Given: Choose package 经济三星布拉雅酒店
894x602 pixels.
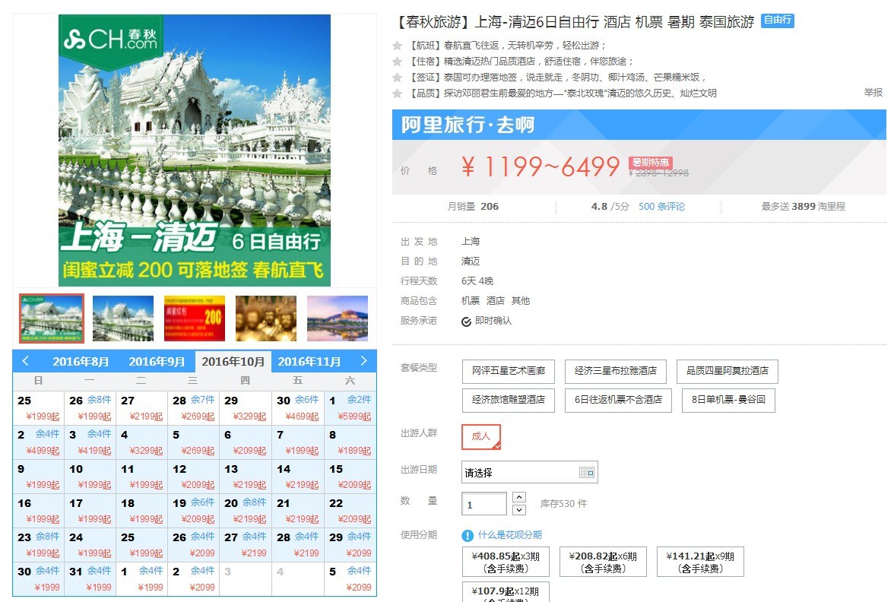Looking at the screenshot, I should pos(615,371).
